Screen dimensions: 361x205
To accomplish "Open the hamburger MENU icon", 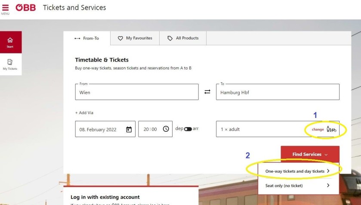I will coord(5,8).
